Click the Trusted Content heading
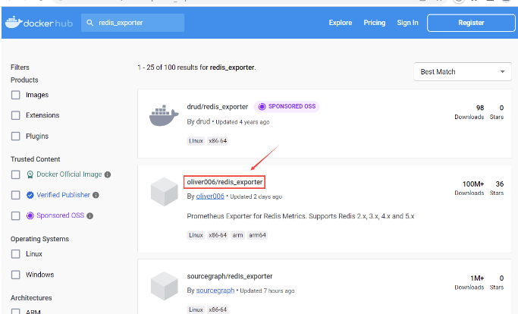 (x=36, y=159)
